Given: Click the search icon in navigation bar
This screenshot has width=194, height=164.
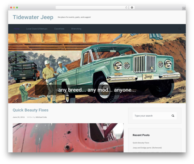Looking at the screenshot, I should click(180, 29).
